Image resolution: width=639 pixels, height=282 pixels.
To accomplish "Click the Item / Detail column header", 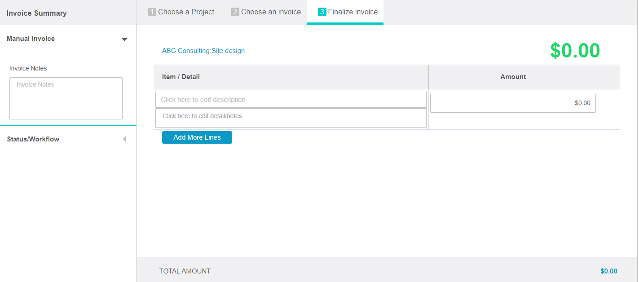I will pos(181,77).
